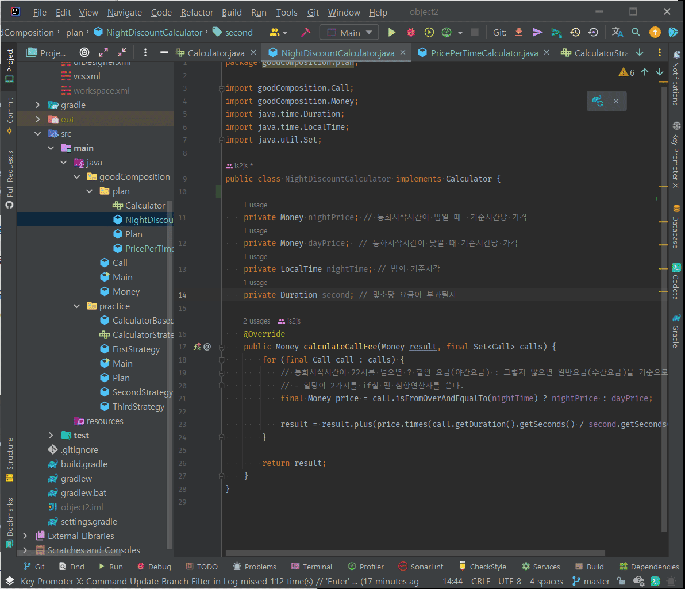Click the Git update project arrow icon
Screen dimensions: 685x589
coord(519,33)
